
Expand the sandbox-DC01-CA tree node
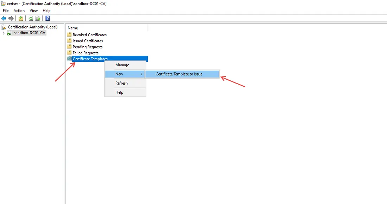(4, 33)
